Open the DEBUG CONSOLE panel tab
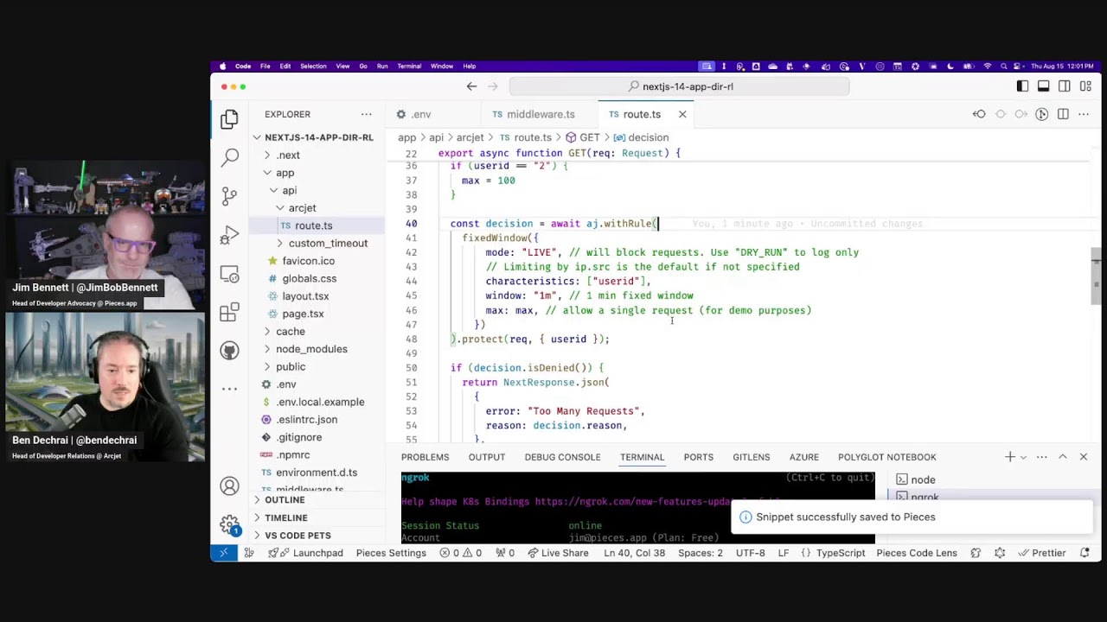 562,457
